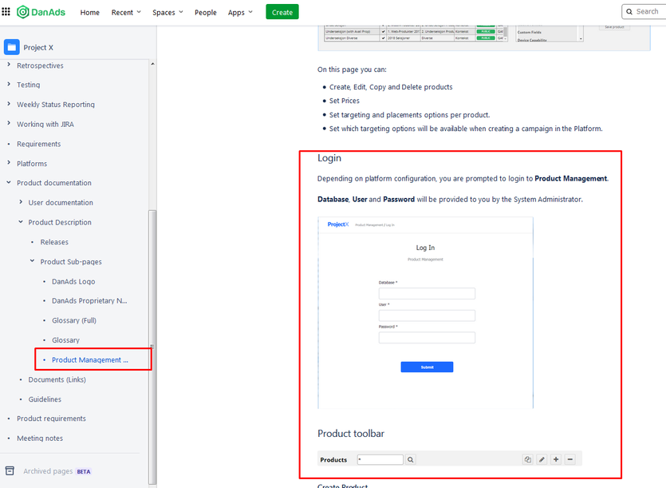
Task: Open the Platforms page
Action: click(32, 164)
